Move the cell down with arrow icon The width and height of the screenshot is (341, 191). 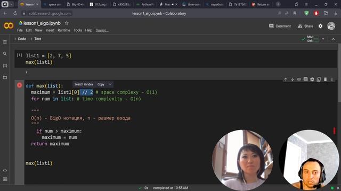point(293,79)
